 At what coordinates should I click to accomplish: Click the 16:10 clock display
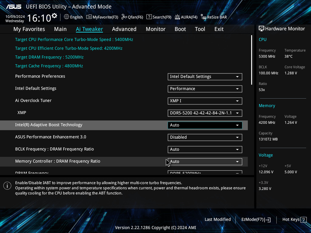(39, 18)
